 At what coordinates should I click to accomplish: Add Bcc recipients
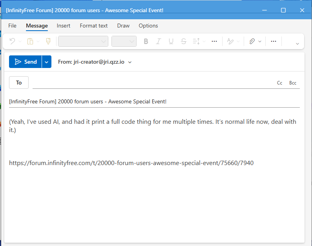pyautogui.click(x=293, y=83)
